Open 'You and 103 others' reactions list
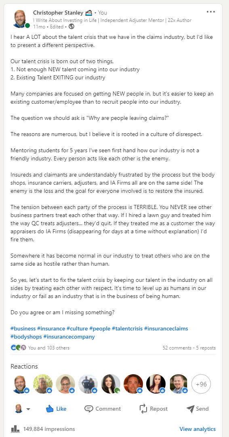 (x=49, y=348)
